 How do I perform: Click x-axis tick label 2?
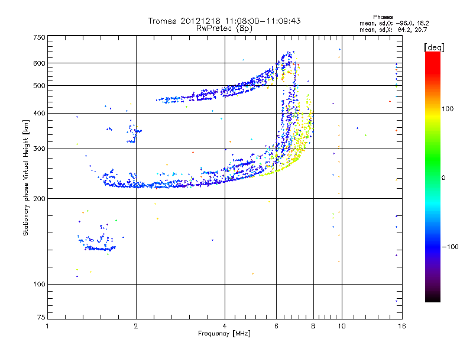coord(136,326)
